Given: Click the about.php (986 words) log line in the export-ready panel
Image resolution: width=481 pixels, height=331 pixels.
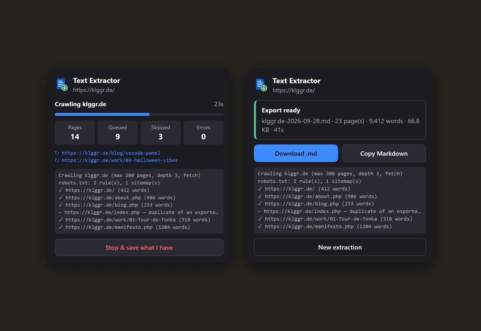Looking at the screenshot, I should pos(317,196).
